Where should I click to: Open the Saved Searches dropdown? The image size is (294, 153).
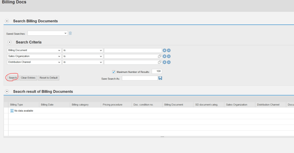point(48,33)
